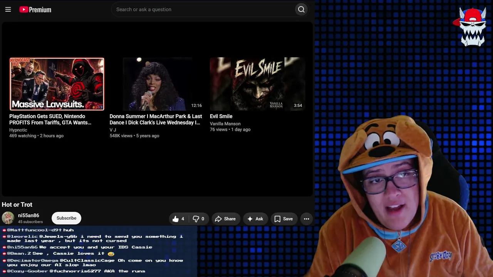The image size is (493, 277).
Task: Visit the Vanilla Manson channel
Action: point(225,124)
